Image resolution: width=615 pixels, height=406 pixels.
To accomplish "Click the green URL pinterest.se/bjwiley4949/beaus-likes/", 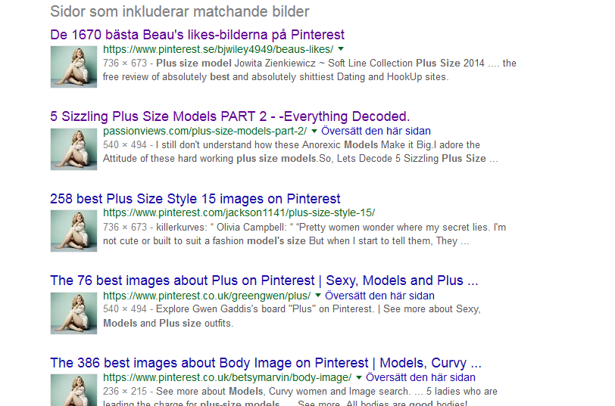I will (x=218, y=49).
